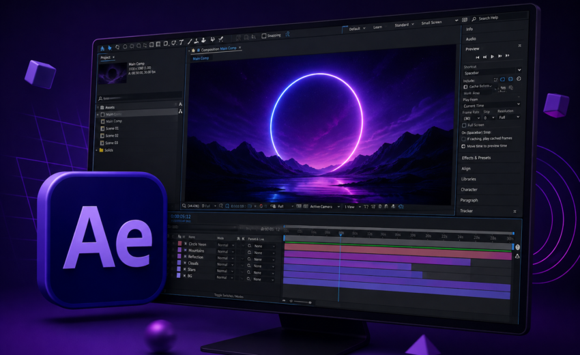Click the round icon at timeline's right edge
The image size is (580, 355).
tap(517, 247)
